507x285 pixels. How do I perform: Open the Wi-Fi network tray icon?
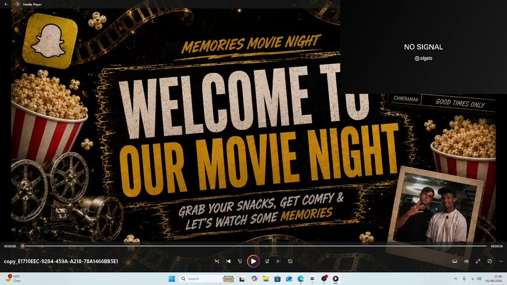coord(473,279)
